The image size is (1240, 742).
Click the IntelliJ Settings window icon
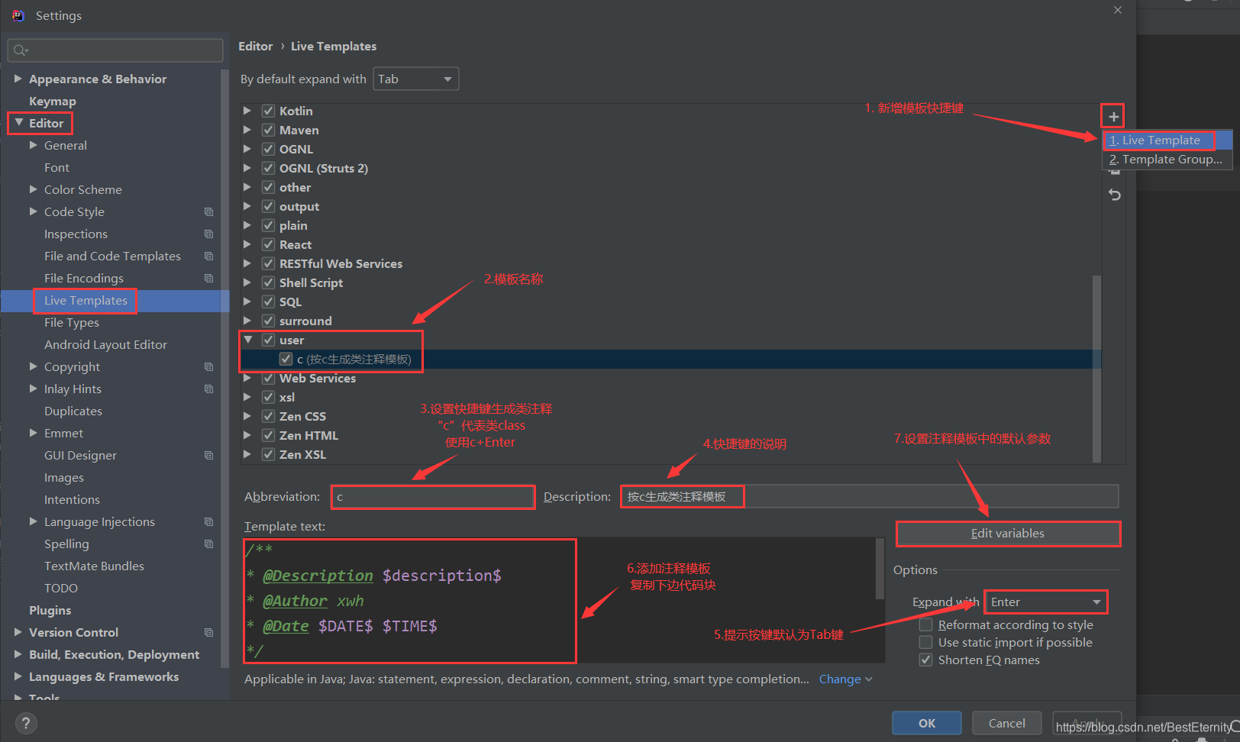(18, 15)
